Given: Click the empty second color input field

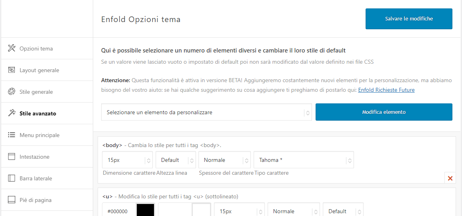Looking at the screenshot, I should [175, 210].
